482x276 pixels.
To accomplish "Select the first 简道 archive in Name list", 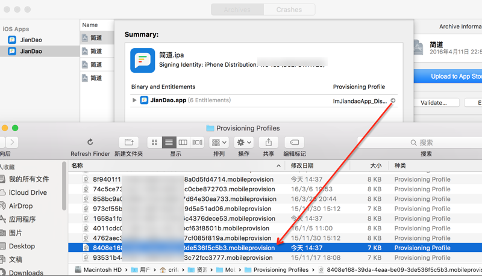I will 97,38.
